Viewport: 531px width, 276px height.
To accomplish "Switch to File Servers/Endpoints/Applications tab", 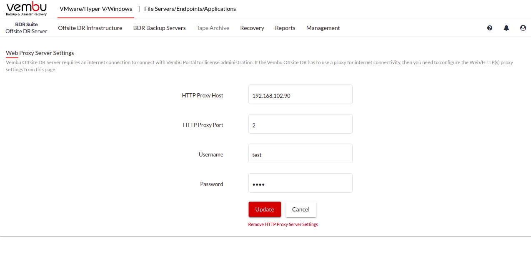I will pyautogui.click(x=190, y=9).
